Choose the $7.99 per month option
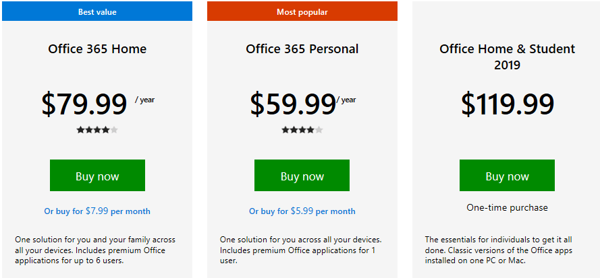The image size is (600, 278). coord(97,211)
